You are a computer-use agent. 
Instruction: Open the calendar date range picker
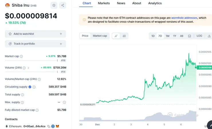click(189, 36)
